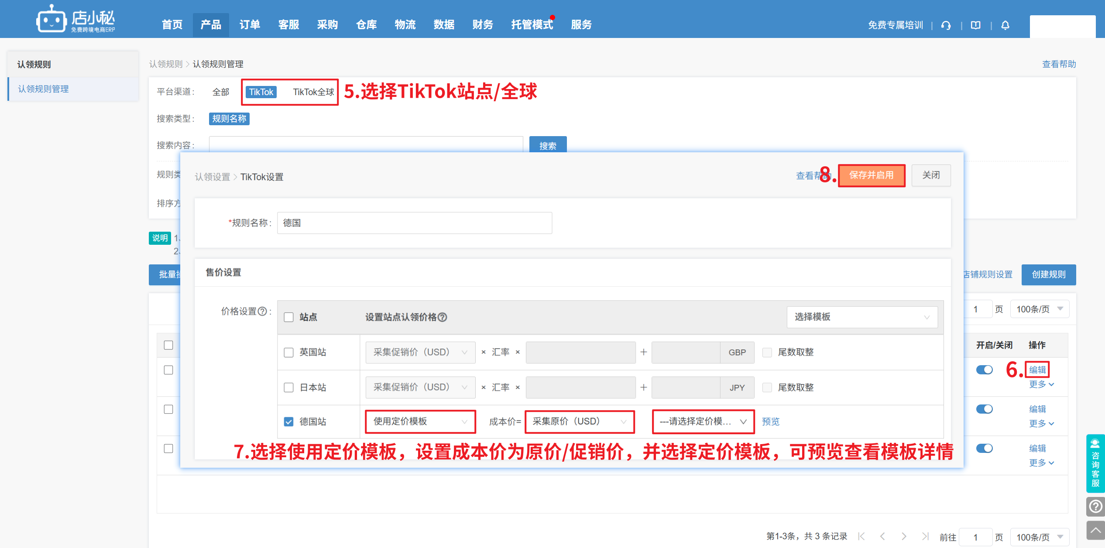Click the 规则名称 input field
Screen dimensions: 1105x548
pyautogui.click(x=414, y=223)
